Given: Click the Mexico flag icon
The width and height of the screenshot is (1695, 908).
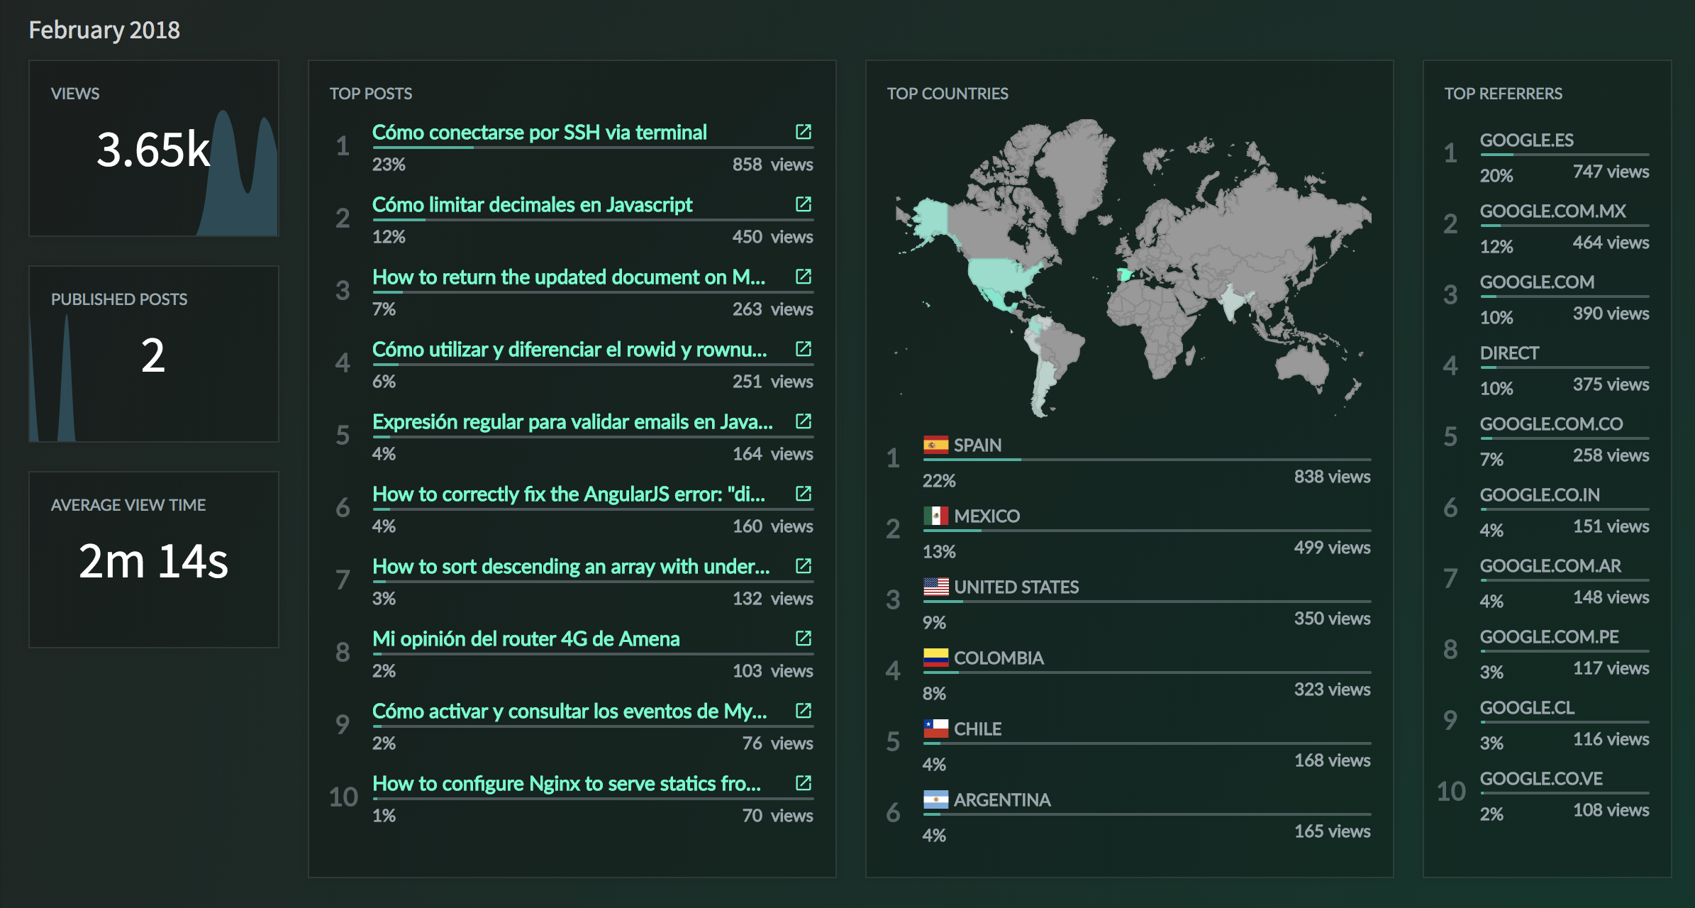Looking at the screenshot, I should 935,516.
